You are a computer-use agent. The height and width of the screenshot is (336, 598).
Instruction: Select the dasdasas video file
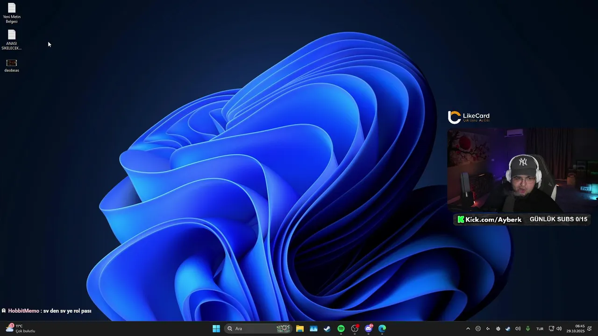pos(12,65)
